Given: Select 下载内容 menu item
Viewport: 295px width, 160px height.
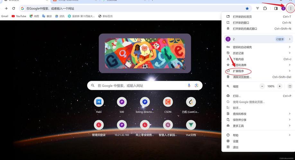Looking at the screenshot, I should tap(259, 59).
